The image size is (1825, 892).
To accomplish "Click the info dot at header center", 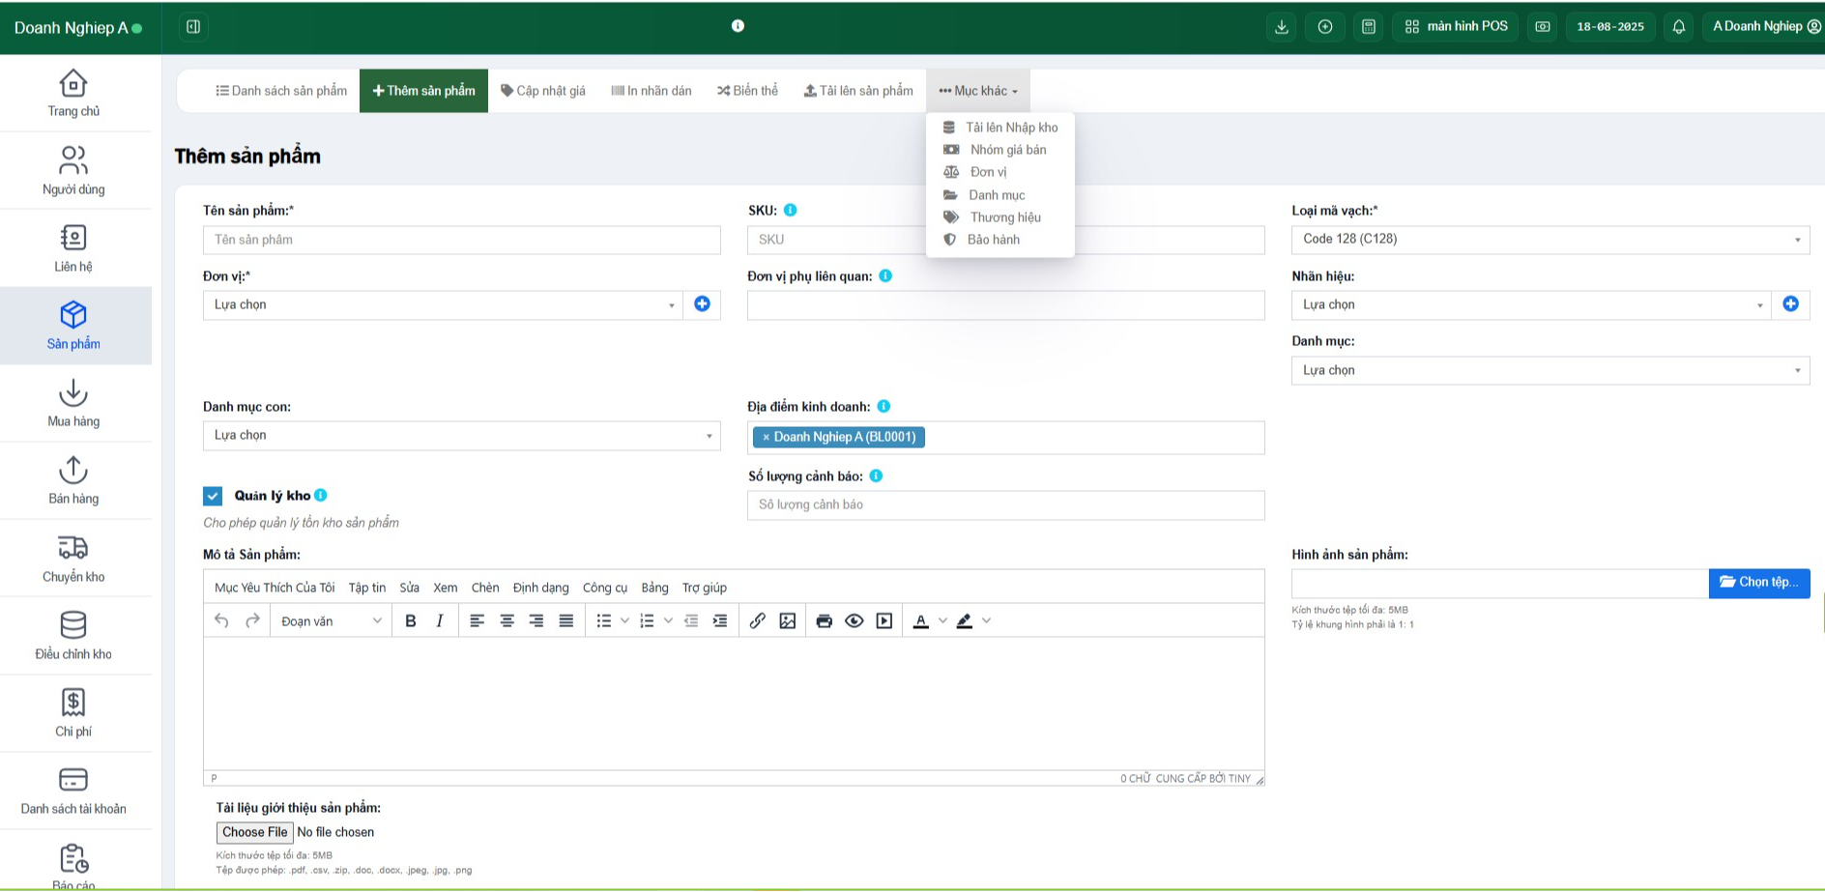I will click(x=738, y=26).
